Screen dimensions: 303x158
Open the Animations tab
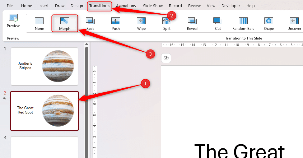[x=126, y=6]
